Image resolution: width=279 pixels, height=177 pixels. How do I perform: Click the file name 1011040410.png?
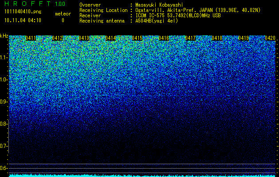point(23,12)
